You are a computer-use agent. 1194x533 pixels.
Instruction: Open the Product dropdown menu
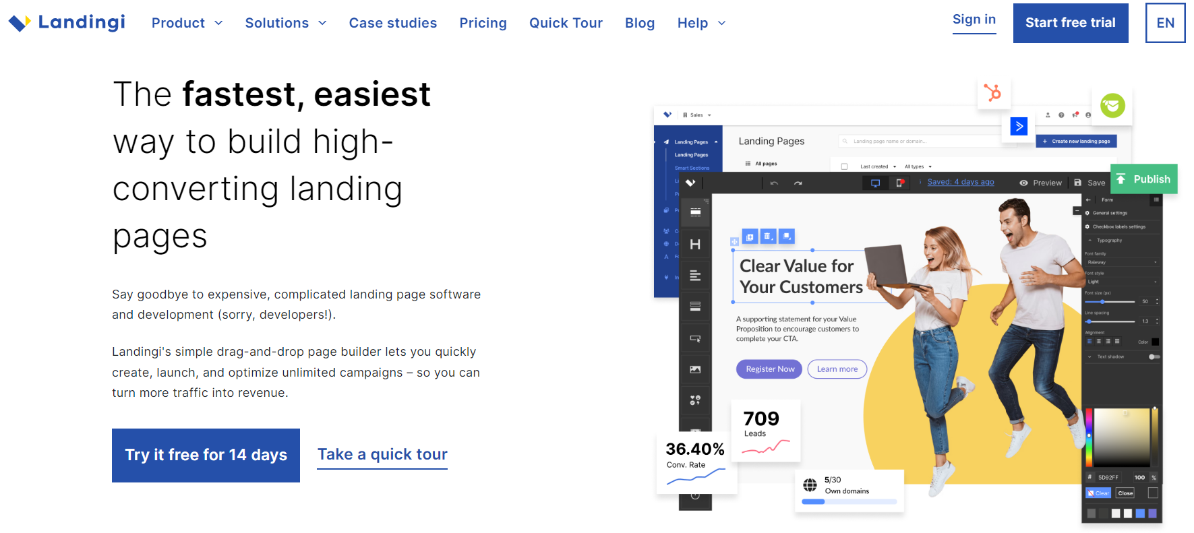pyautogui.click(x=187, y=23)
